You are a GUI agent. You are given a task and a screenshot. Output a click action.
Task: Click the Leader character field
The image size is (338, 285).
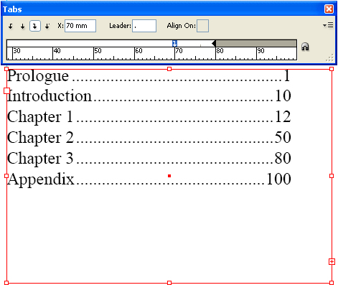(x=144, y=26)
